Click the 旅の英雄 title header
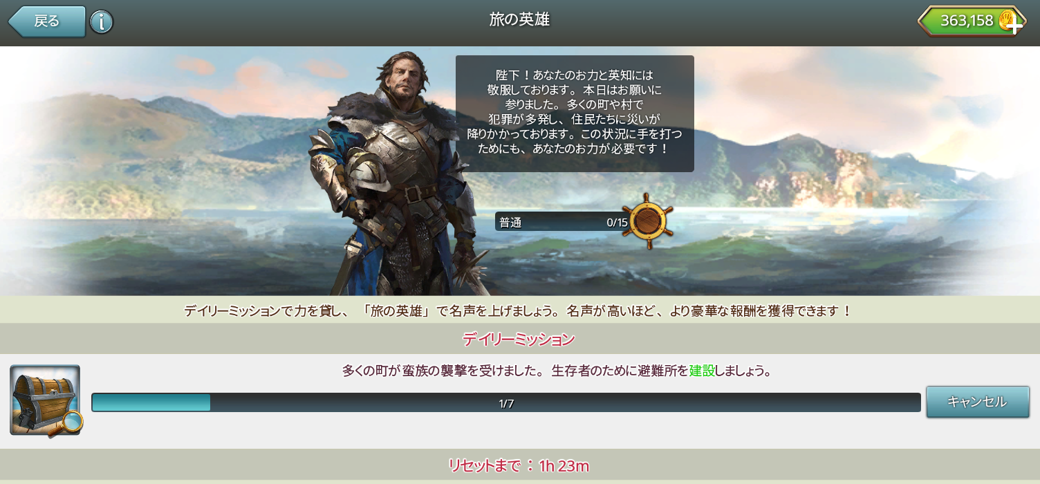Image resolution: width=1040 pixels, height=484 pixels. 519,19
